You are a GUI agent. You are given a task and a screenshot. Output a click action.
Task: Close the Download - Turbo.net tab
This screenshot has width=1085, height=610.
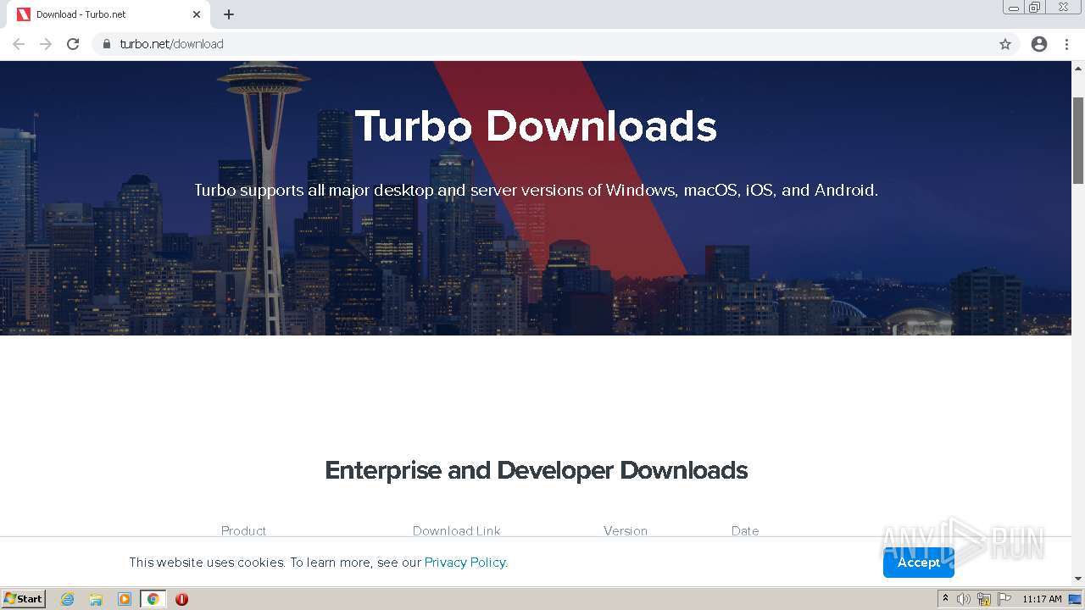tap(197, 14)
